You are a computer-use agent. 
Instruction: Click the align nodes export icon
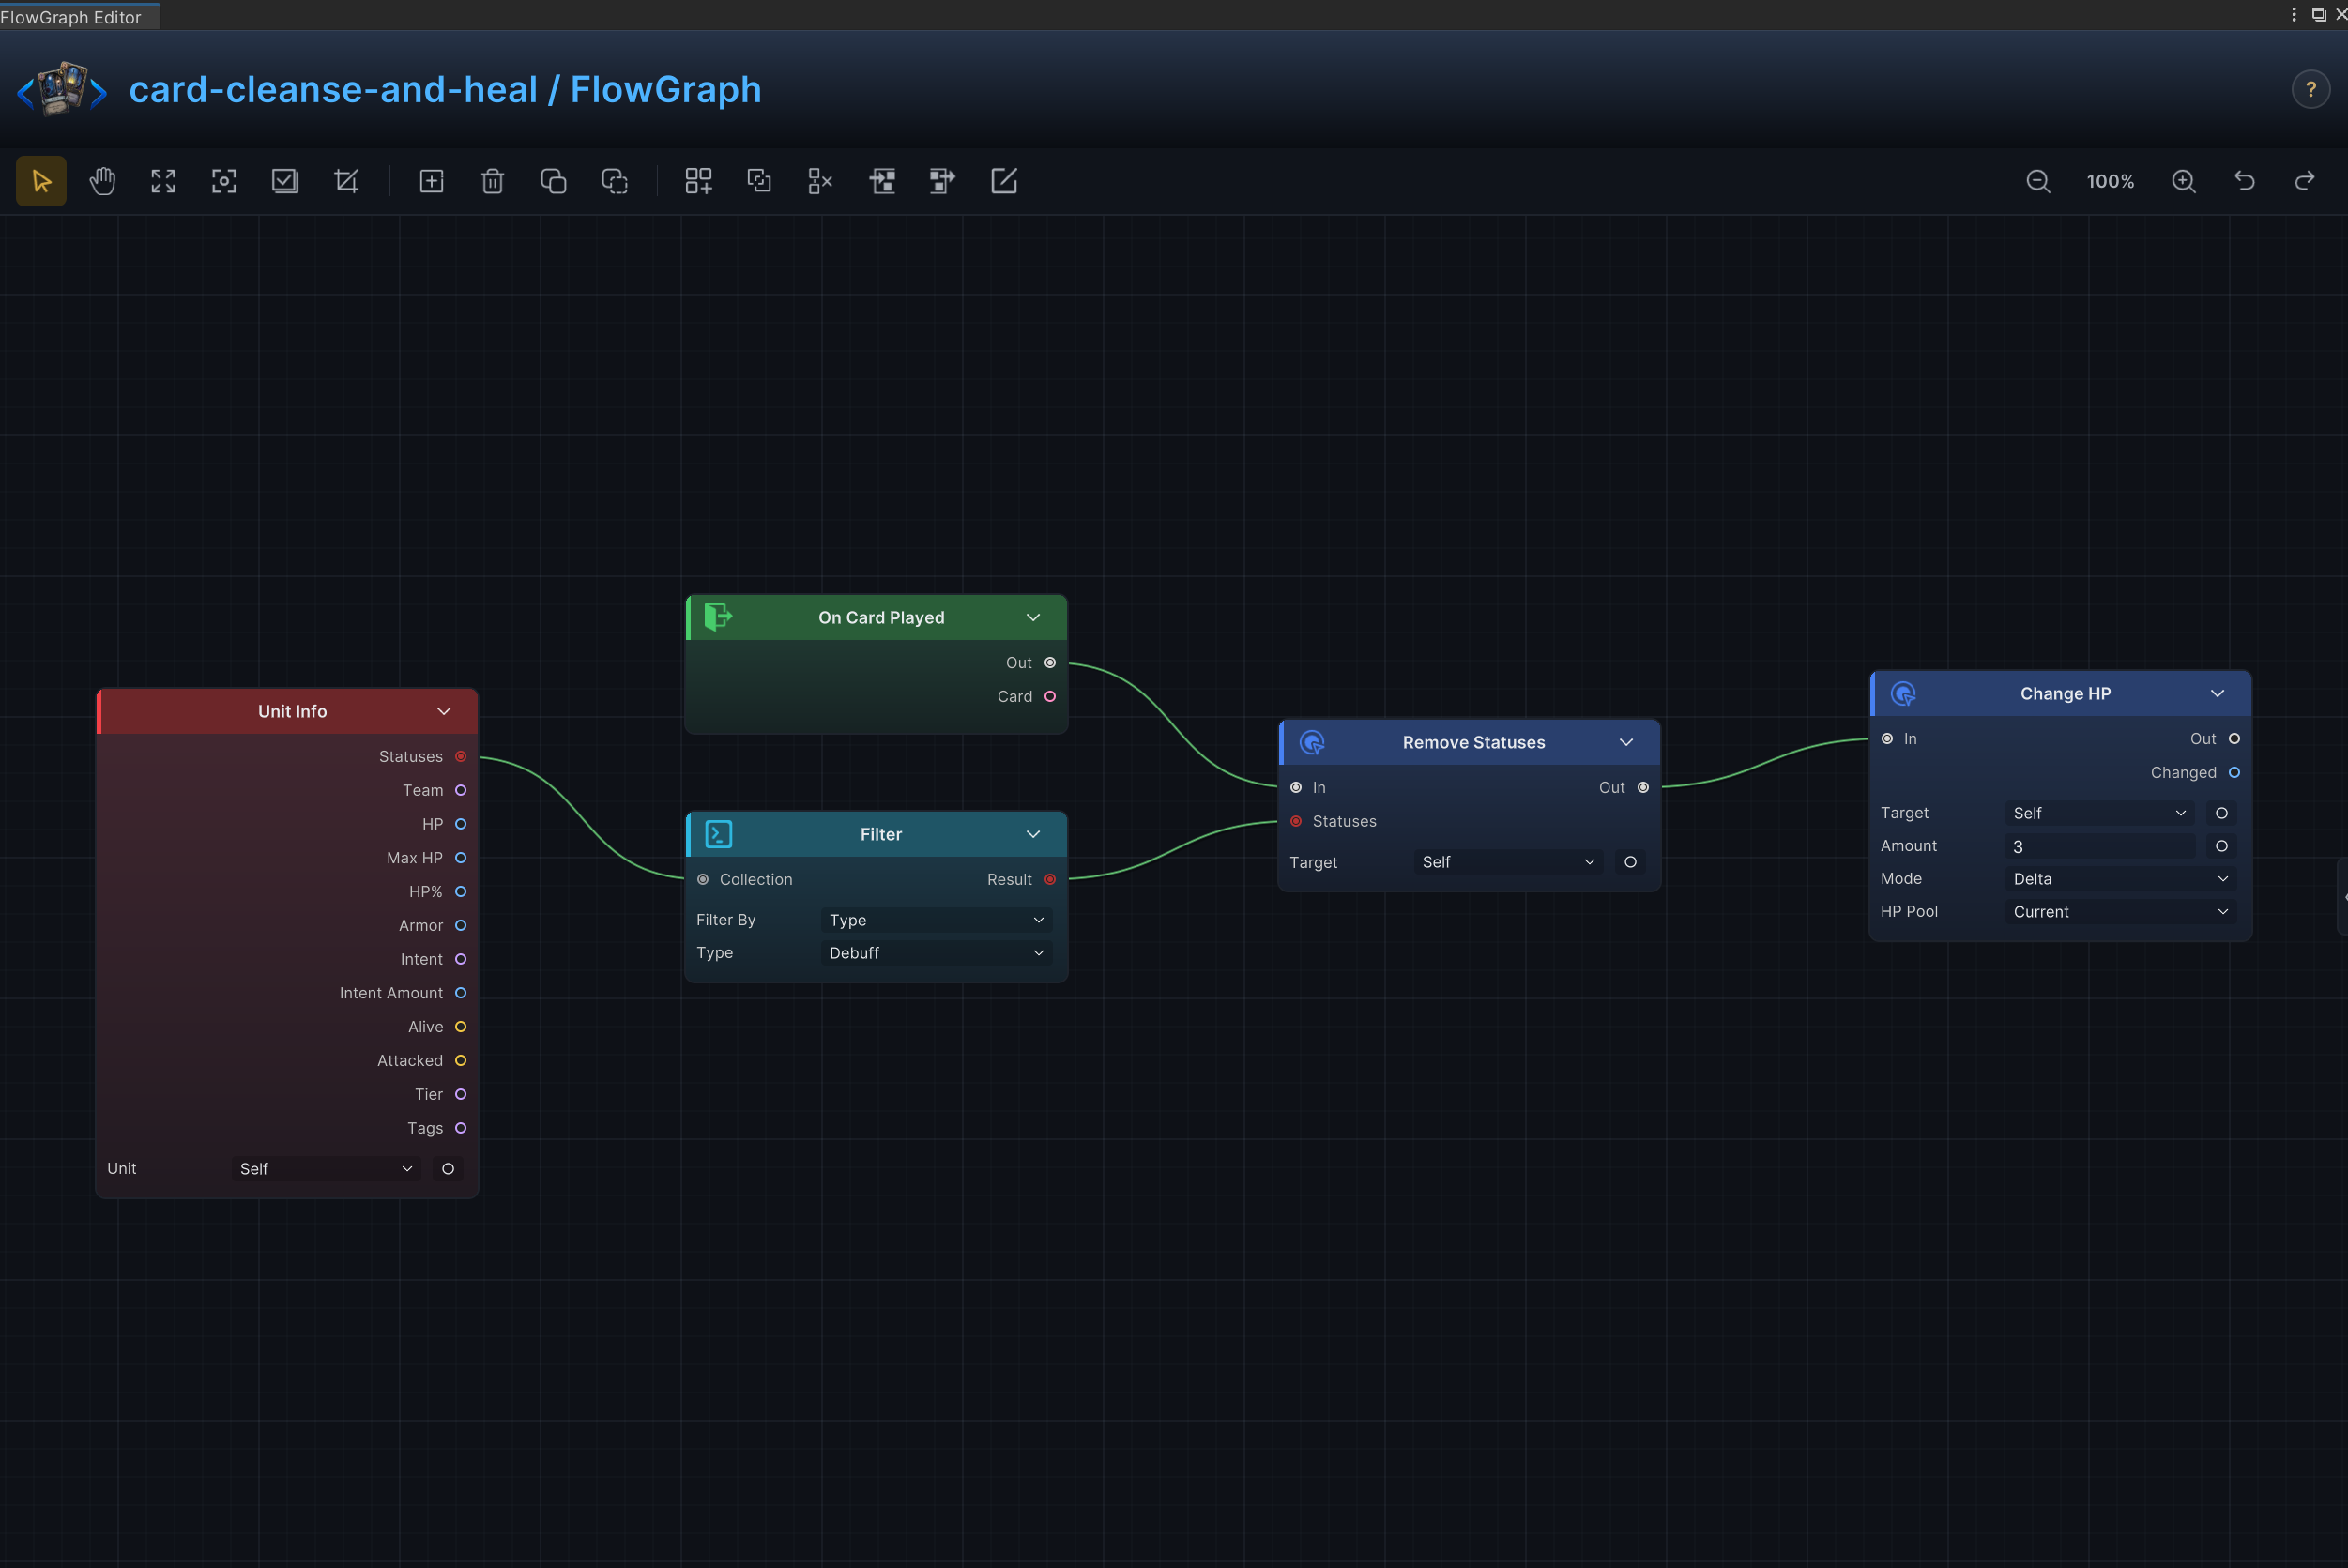pos(942,181)
